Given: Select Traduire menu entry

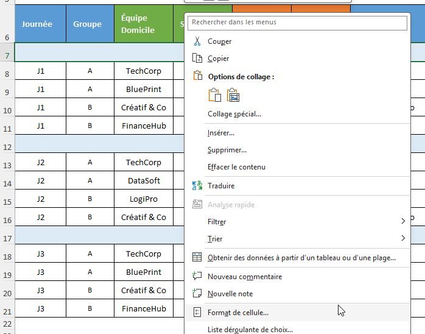Looking at the screenshot, I should 297,186.
